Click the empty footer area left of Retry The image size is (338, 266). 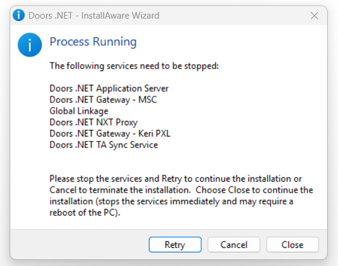(x=80, y=245)
